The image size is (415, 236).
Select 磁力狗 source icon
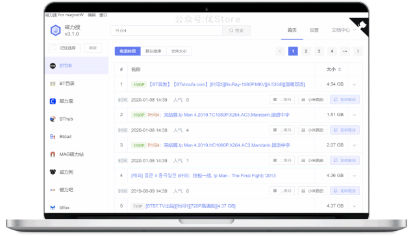click(x=53, y=172)
